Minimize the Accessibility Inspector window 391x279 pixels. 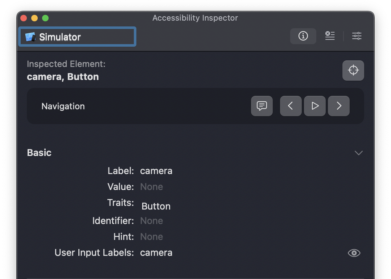pyautogui.click(x=34, y=18)
